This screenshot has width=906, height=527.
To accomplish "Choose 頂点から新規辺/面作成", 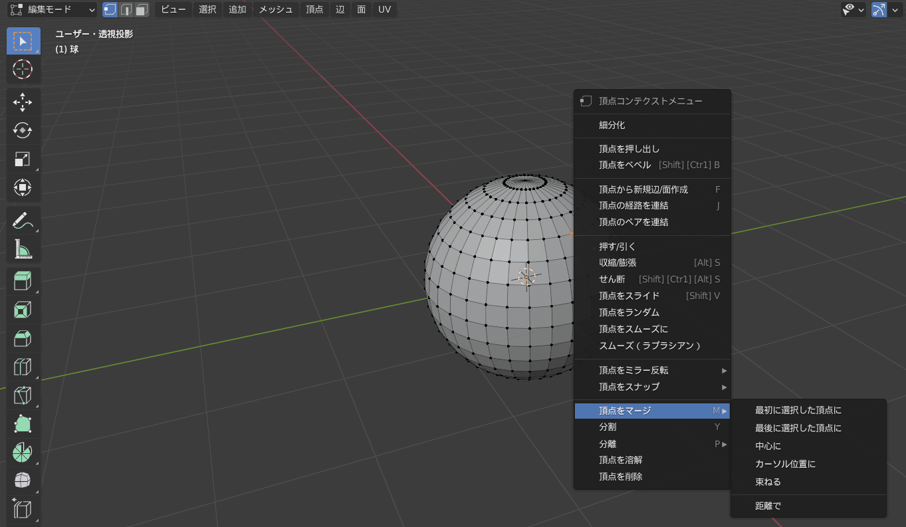I will 653,189.
